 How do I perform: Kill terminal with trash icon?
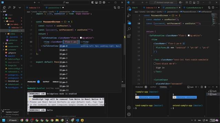tap(206, 87)
